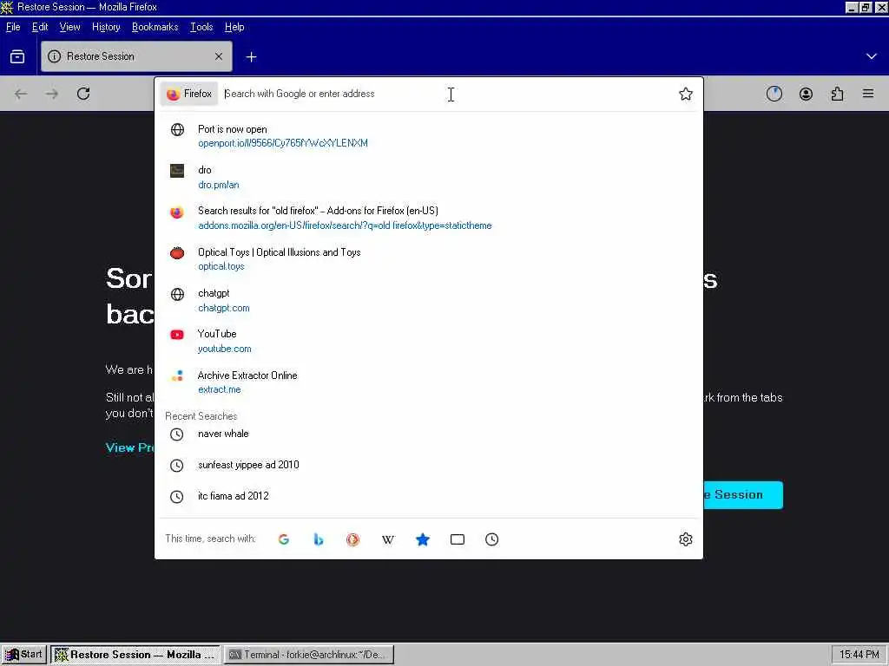Screen dimensions: 889x666
Task: Open the History menu
Action: point(106,27)
